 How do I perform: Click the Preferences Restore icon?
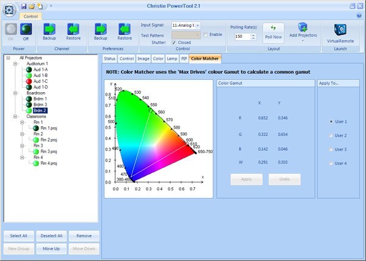124,29
